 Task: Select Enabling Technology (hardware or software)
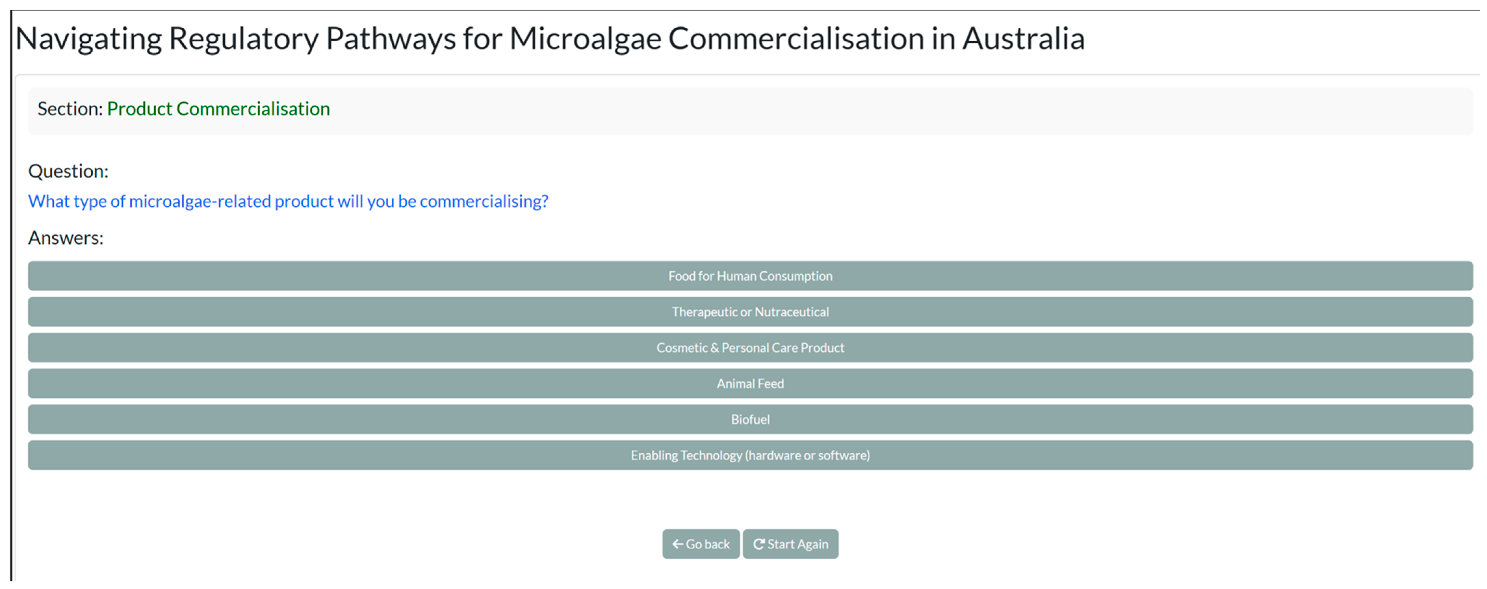coord(750,455)
